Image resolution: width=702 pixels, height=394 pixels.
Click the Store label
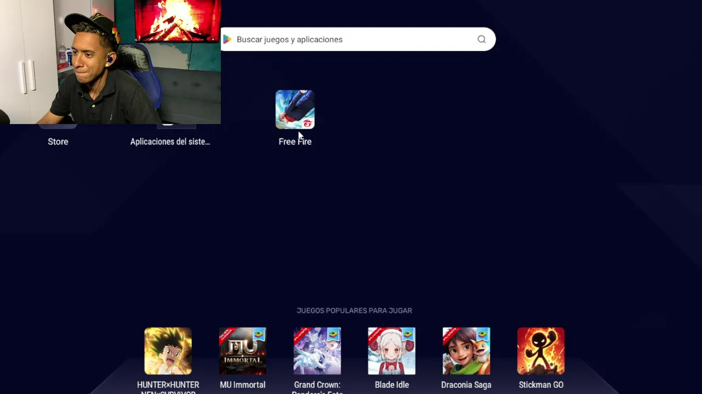[x=58, y=142]
